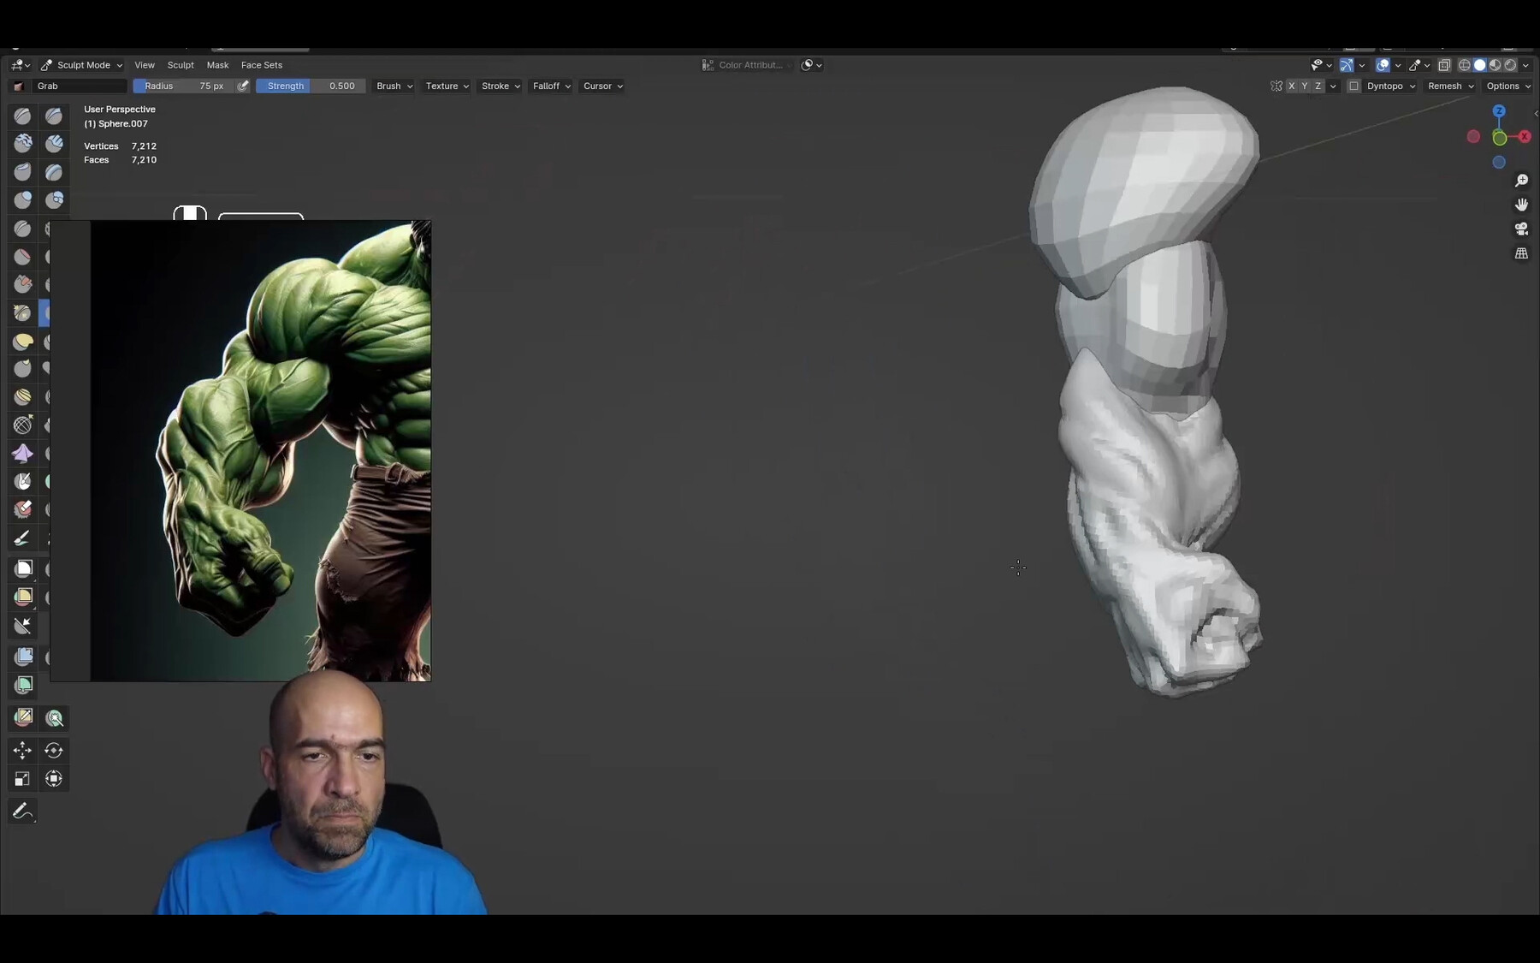The height and width of the screenshot is (963, 1540).
Task: Click the pan view hand icon
Action: coord(1521,205)
